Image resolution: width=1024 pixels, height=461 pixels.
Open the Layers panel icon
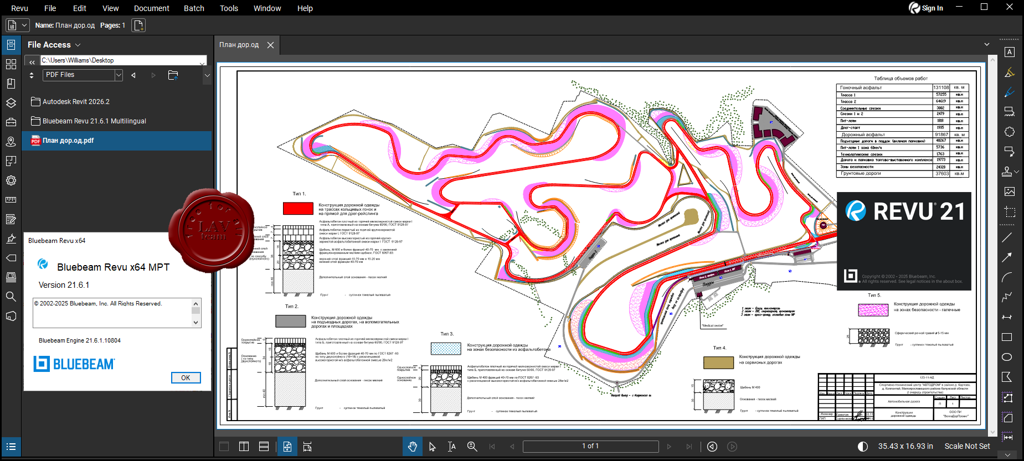click(11, 103)
